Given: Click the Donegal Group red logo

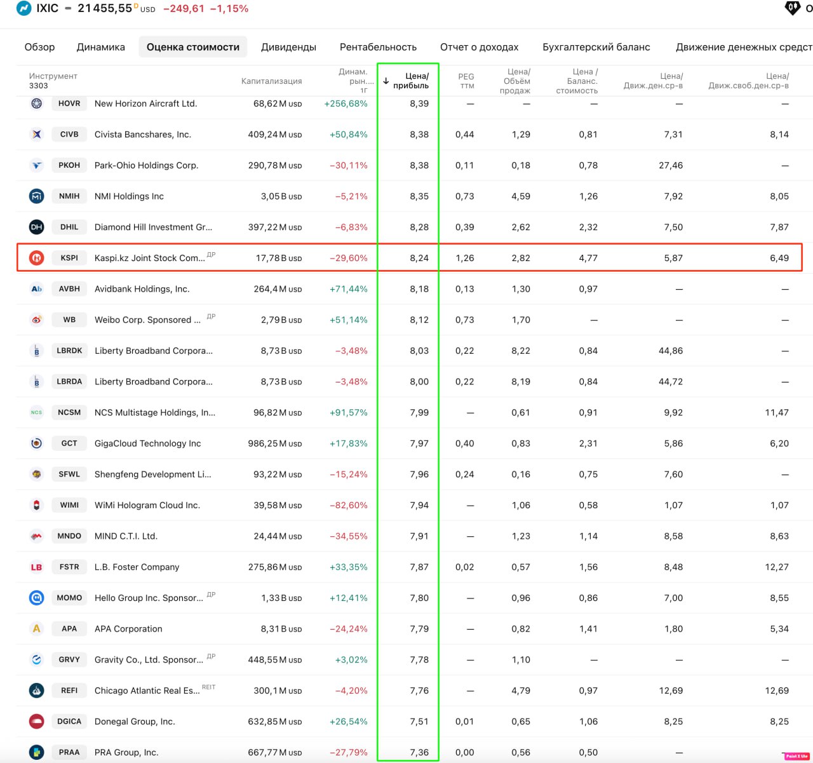Looking at the screenshot, I should pyautogui.click(x=37, y=722).
